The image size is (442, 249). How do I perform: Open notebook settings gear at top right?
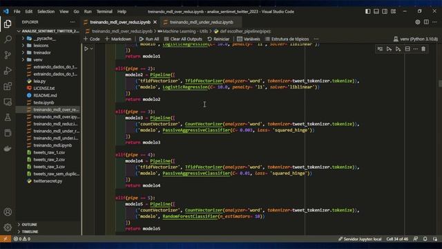417,22
